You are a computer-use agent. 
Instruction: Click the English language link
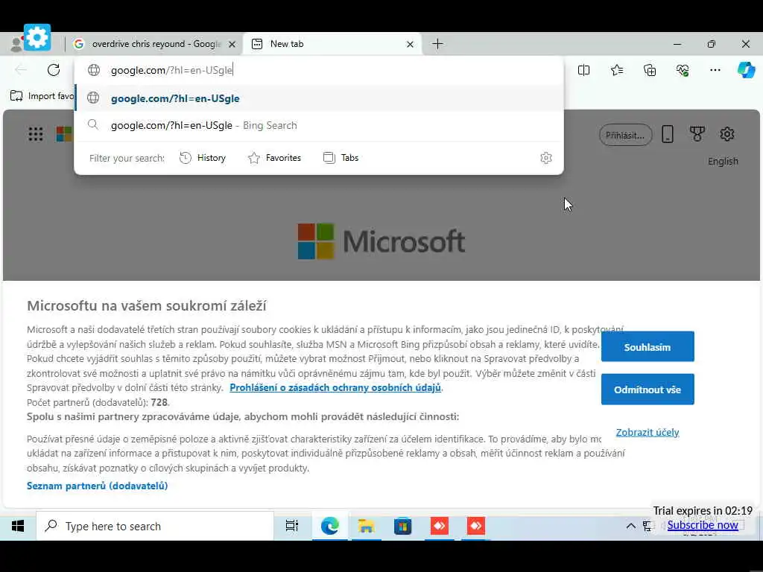tap(723, 161)
